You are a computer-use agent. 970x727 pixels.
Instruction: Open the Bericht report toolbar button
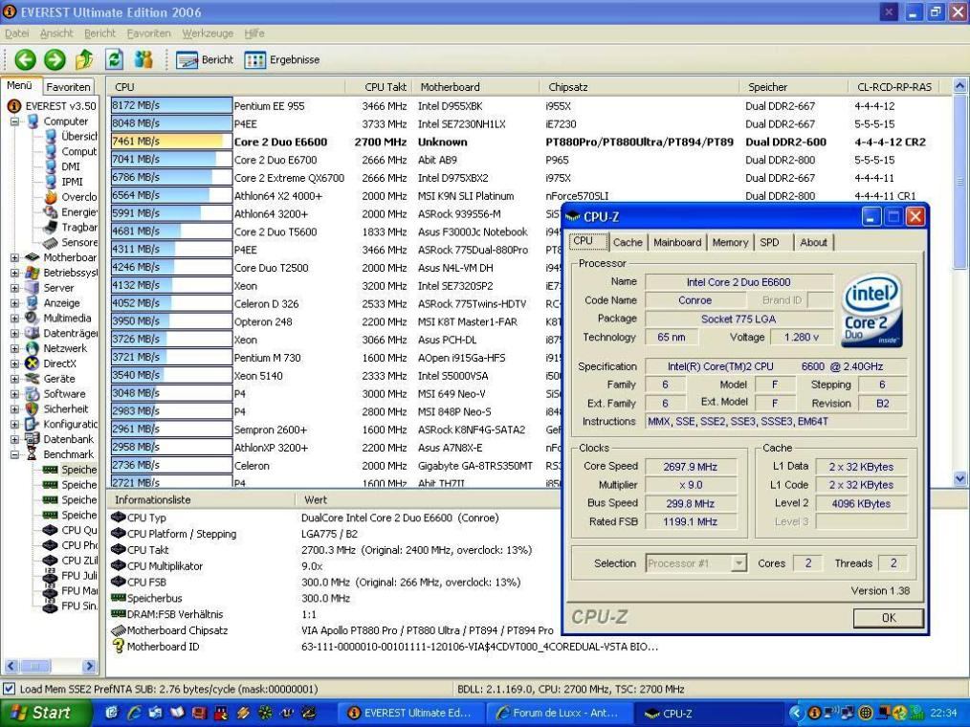205,60
